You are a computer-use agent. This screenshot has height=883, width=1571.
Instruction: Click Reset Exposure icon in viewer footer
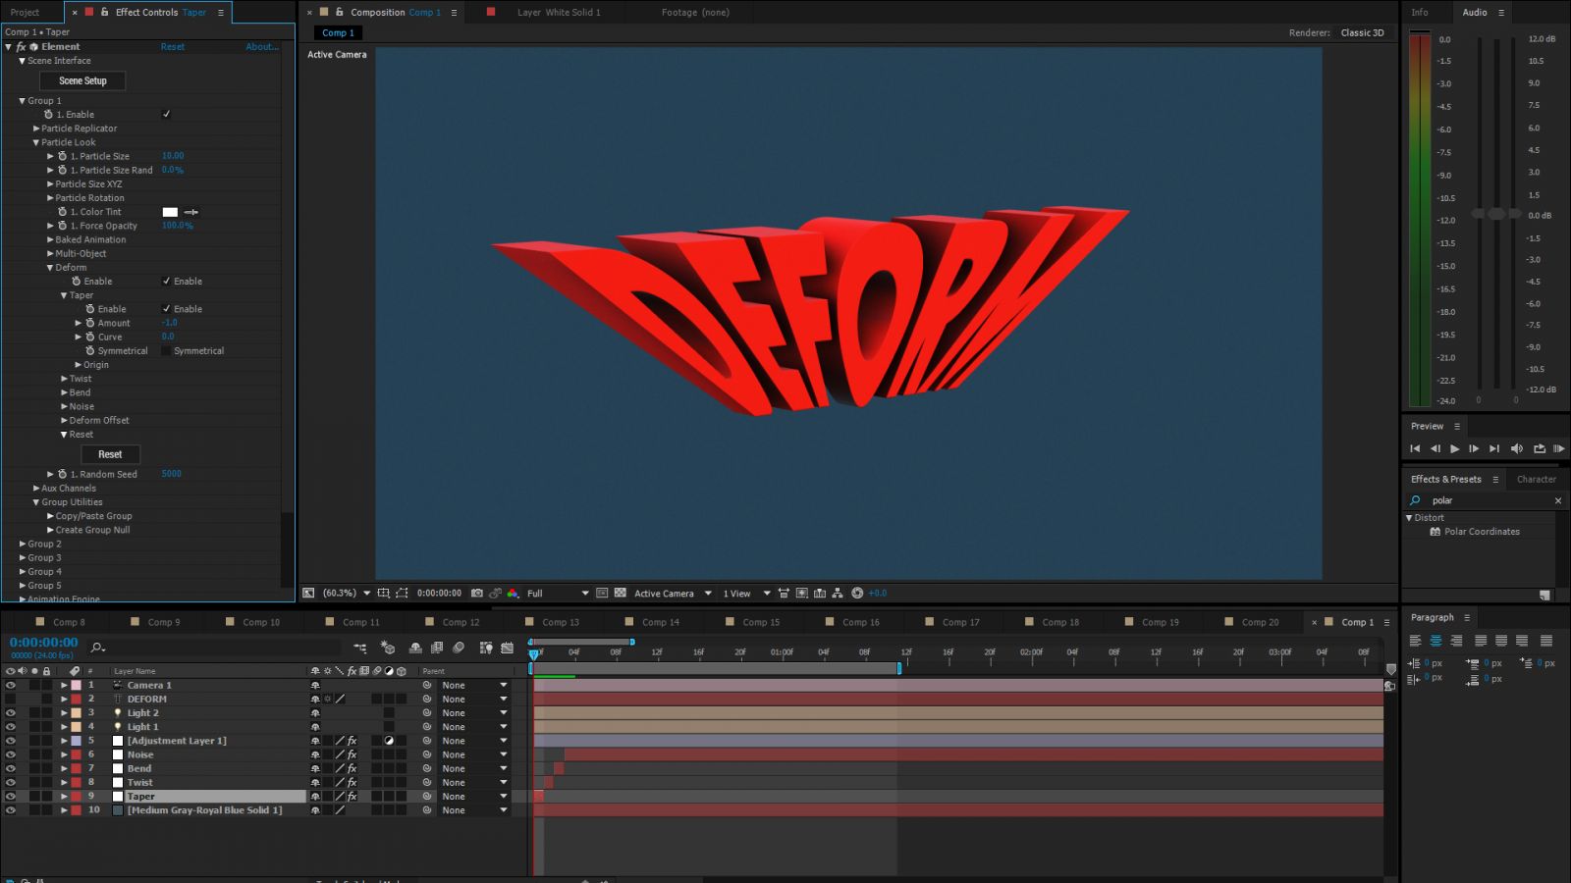pyautogui.click(x=857, y=594)
